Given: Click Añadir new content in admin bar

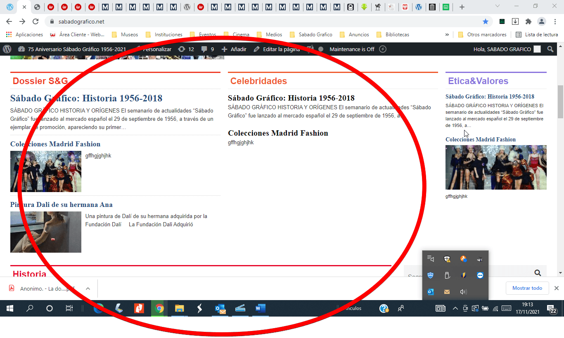Looking at the screenshot, I should coord(234,49).
